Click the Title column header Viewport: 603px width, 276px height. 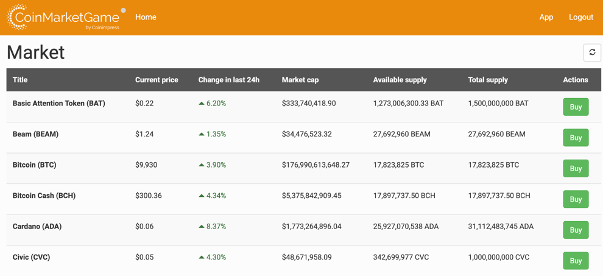point(20,80)
